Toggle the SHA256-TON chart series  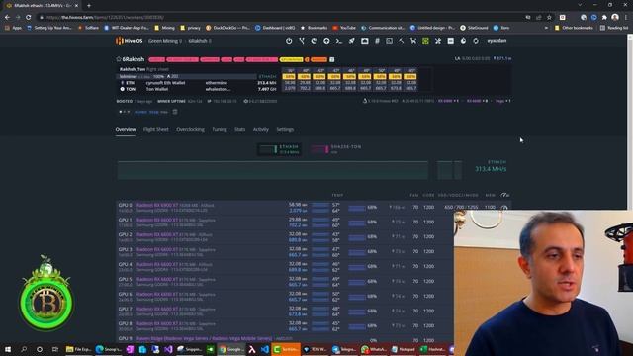tap(336, 149)
